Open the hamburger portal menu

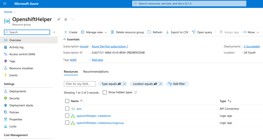pyautogui.click(x=5, y=4)
